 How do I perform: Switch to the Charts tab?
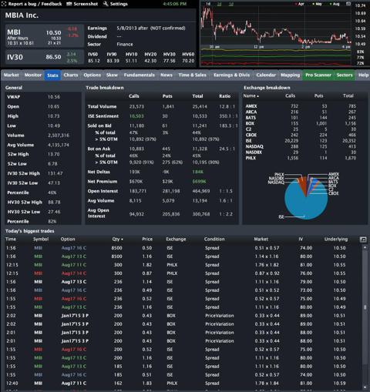pyautogui.click(x=71, y=75)
